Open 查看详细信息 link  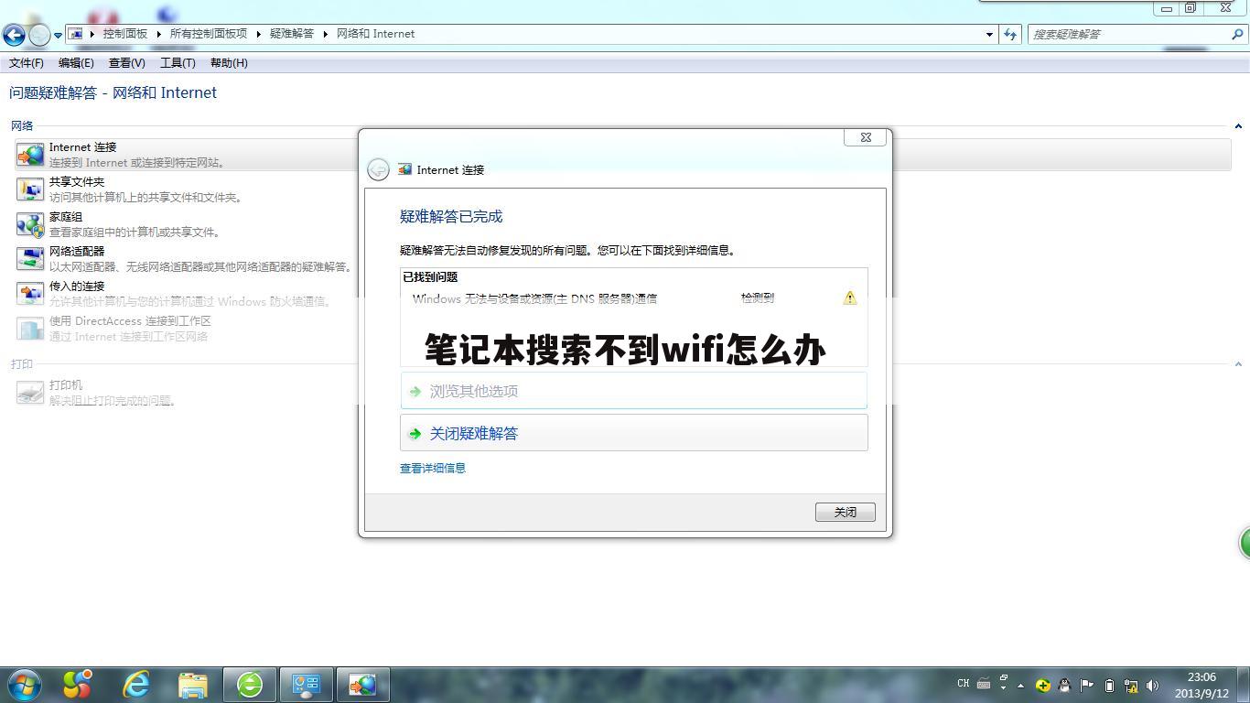[x=431, y=468]
